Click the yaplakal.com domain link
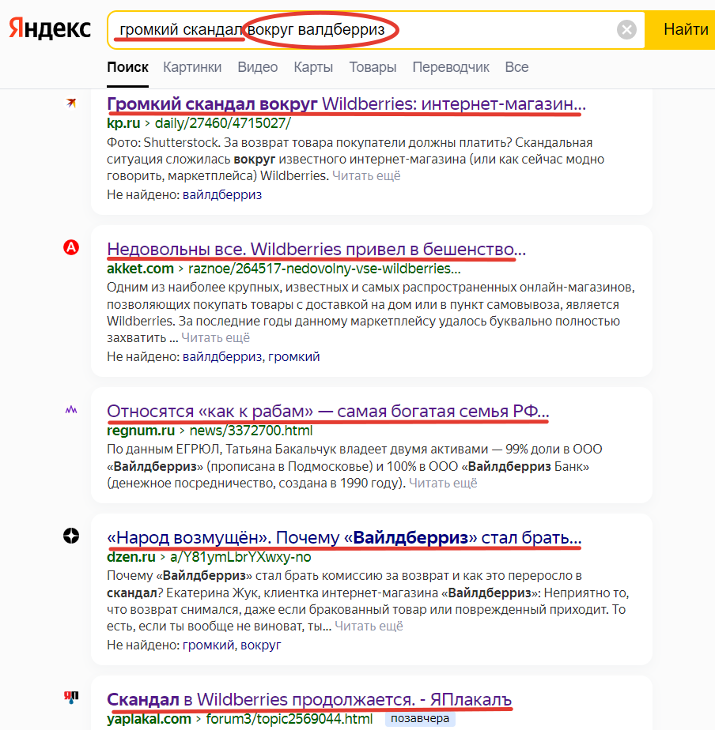 (x=149, y=719)
